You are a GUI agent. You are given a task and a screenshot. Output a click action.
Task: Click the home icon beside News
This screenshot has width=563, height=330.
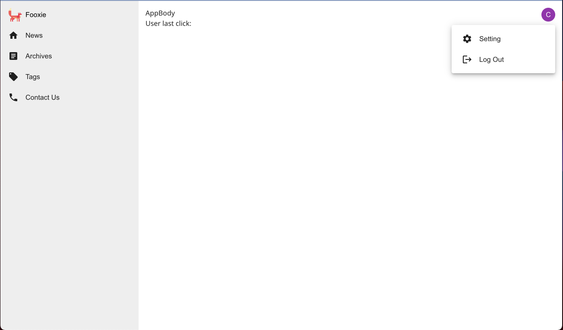[x=13, y=35]
